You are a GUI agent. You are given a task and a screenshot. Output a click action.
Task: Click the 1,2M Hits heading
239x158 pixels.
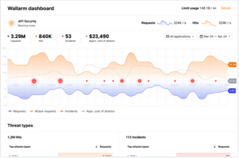point(15,137)
